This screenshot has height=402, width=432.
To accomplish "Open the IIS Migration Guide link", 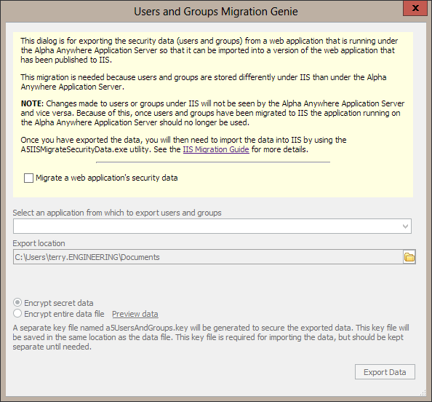I will [x=216, y=149].
